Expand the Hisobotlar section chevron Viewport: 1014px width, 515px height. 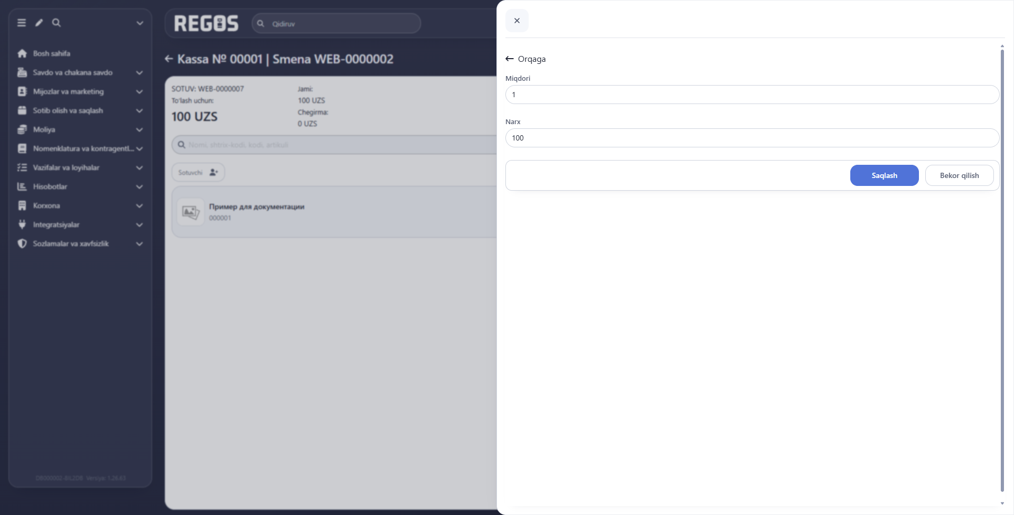(139, 187)
